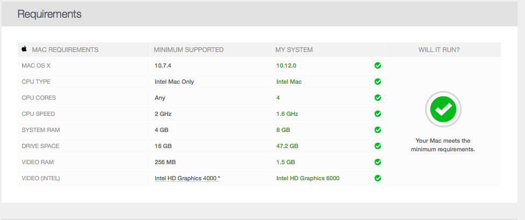Select the Requirements section heading
The width and height of the screenshot is (525, 220).
[x=49, y=14]
